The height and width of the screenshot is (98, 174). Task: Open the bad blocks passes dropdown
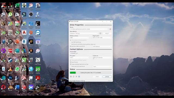click(x=102, y=66)
